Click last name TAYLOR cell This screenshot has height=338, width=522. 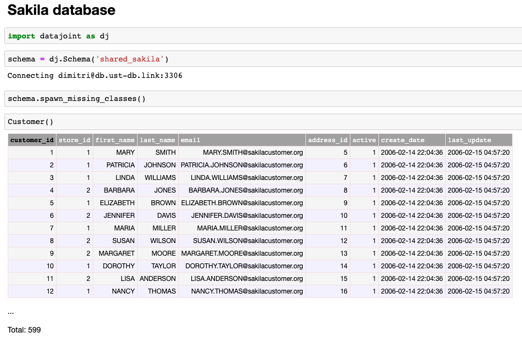(157, 266)
